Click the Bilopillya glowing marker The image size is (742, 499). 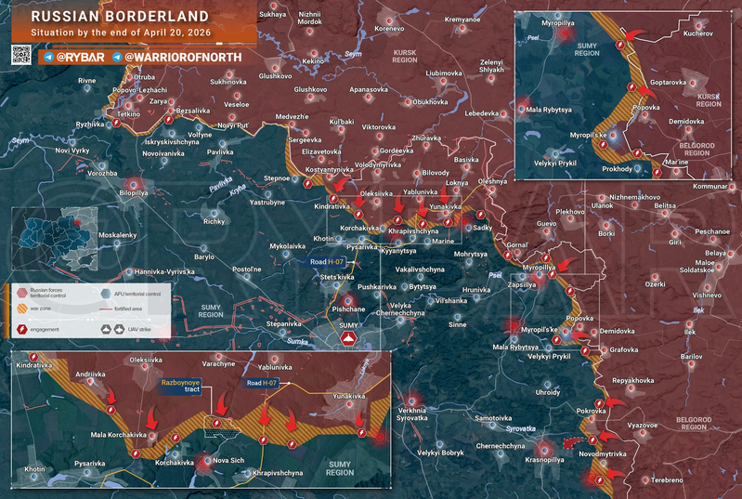click(x=134, y=184)
